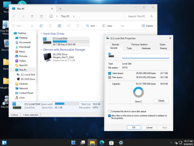The image size is (194, 146).
Task: Select the (C:) Local Disk drive icon
Action: click(x=47, y=40)
